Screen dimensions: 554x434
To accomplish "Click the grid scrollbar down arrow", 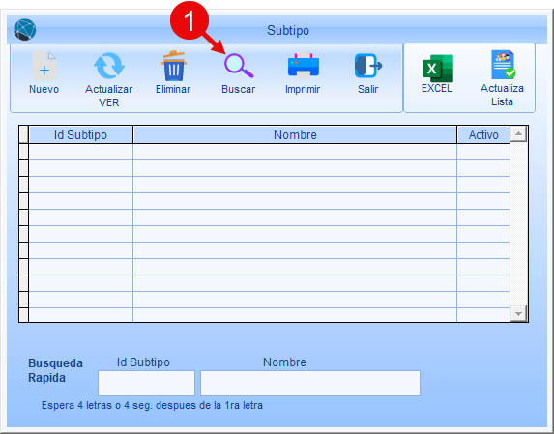I will pyautogui.click(x=518, y=313).
